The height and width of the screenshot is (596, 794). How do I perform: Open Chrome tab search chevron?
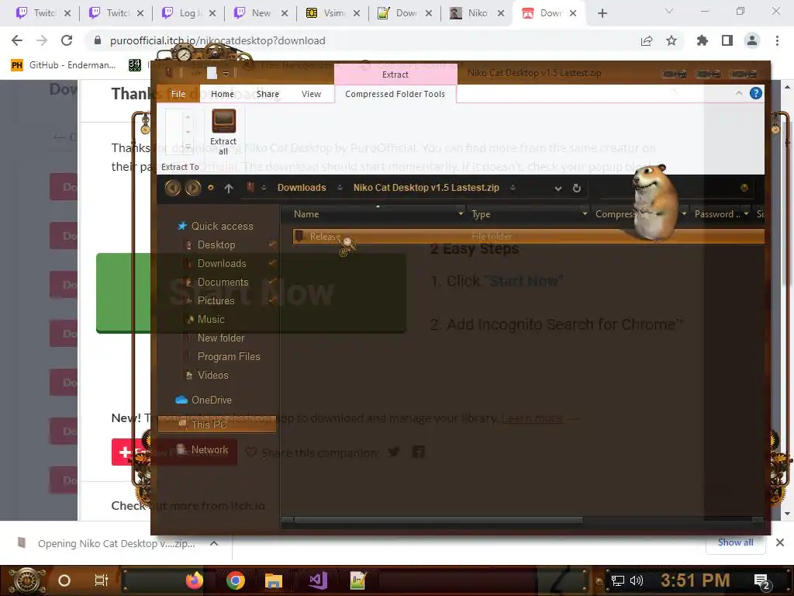tap(669, 11)
